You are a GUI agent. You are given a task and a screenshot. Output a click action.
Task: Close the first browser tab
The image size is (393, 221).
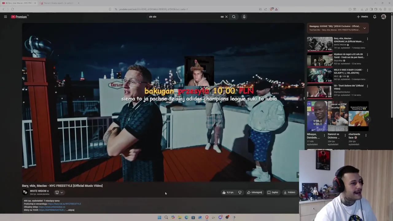click(x=35, y=3)
